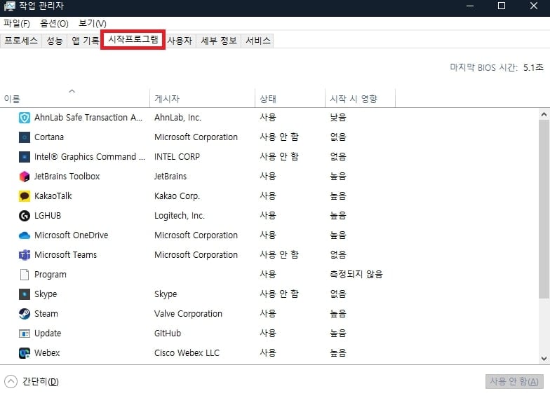
Task: Click the AhnLab Safe Transaction shield icon
Action: coord(24,118)
